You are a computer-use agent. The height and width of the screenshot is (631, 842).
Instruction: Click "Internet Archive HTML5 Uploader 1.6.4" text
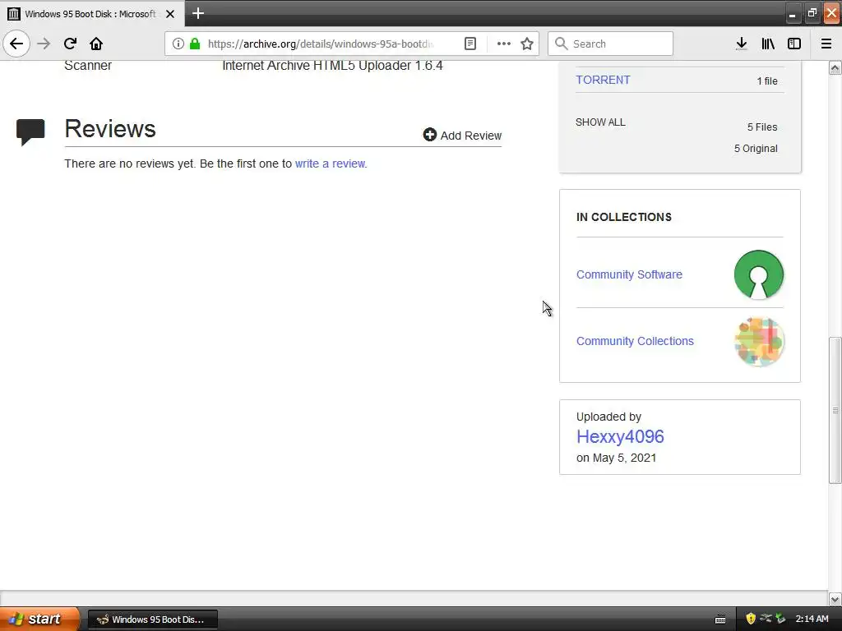pos(332,66)
